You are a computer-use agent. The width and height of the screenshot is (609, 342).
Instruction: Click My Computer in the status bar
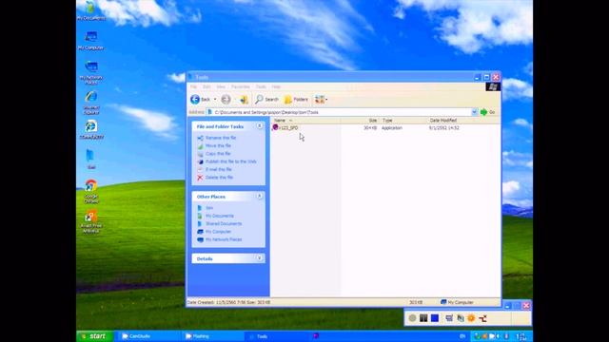point(457,302)
